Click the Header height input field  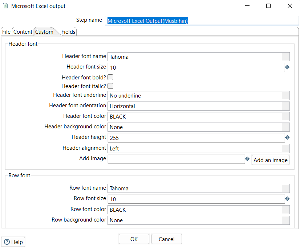pyautogui.click(x=196, y=138)
